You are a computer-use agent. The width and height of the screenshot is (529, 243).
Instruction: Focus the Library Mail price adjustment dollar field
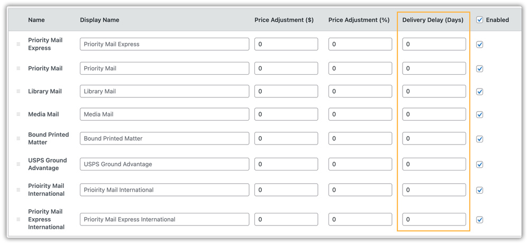286,91
